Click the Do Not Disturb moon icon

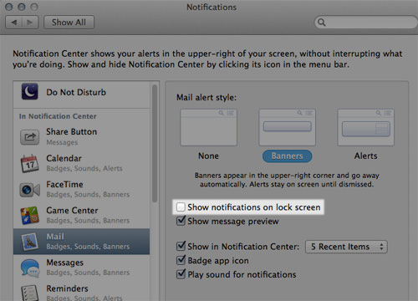click(29, 92)
